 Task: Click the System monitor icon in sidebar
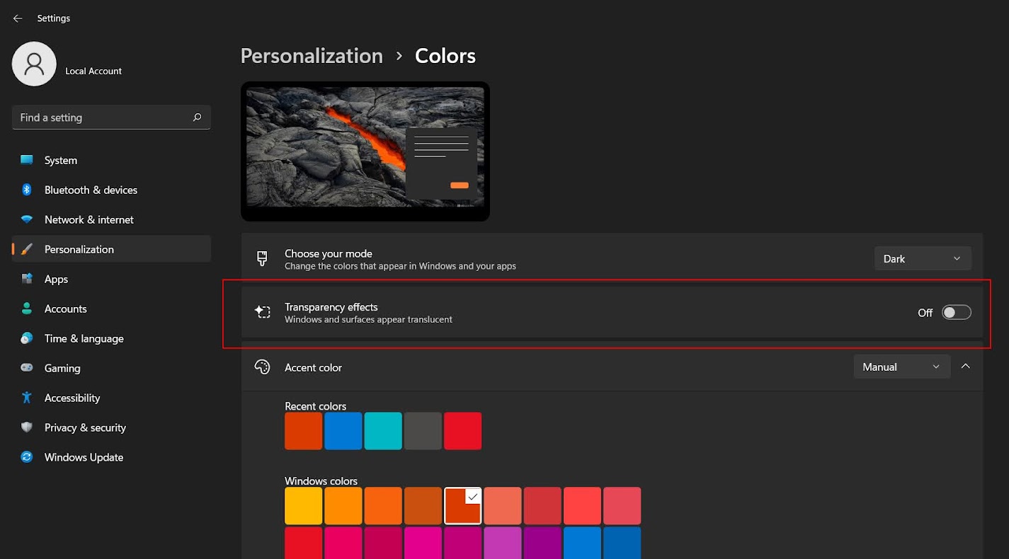27,160
